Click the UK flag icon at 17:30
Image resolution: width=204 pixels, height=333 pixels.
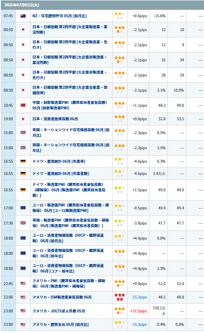click(x=23, y=223)
